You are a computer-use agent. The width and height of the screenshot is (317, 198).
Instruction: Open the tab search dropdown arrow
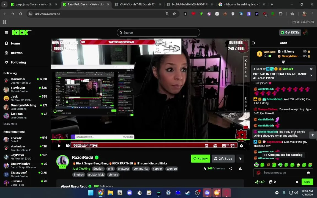click(4, 4)
